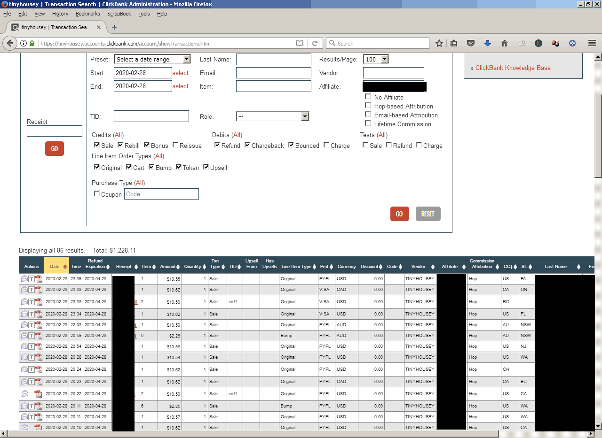
Task: Click the browser back arrow button
Action: point(10,43)
